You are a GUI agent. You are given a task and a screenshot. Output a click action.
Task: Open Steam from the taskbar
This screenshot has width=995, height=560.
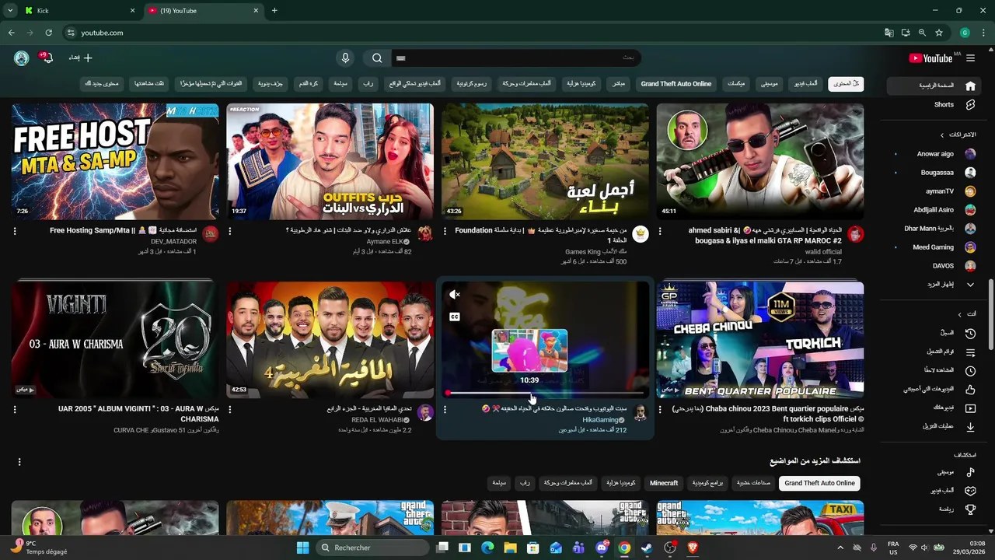(x=647, y=548)
